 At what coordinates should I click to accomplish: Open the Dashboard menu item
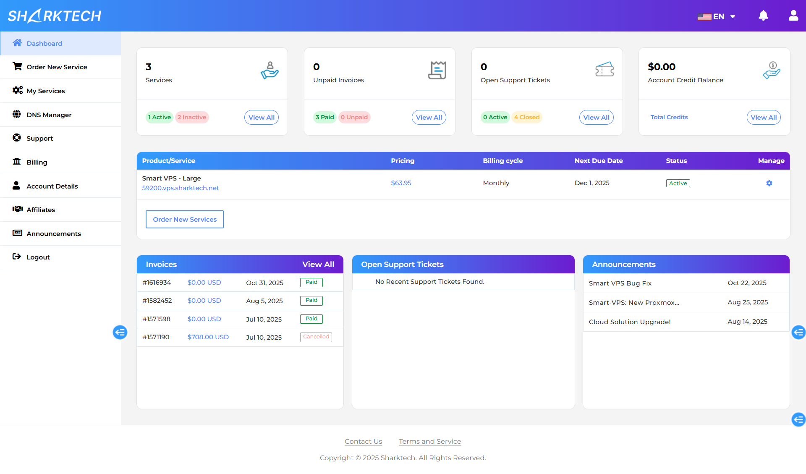point(60,43)
